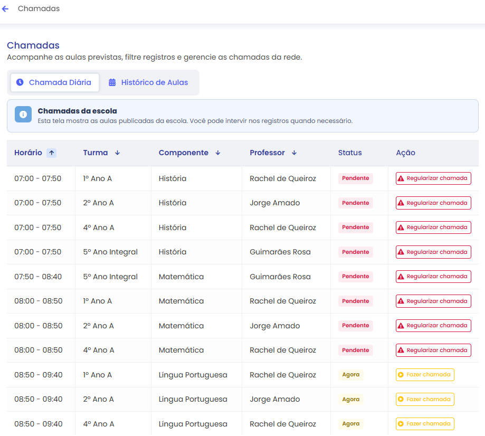Regularizar chamada for 1º Ano A Matemática
Screen dimensions: 485x436
[x=433, y=301]
